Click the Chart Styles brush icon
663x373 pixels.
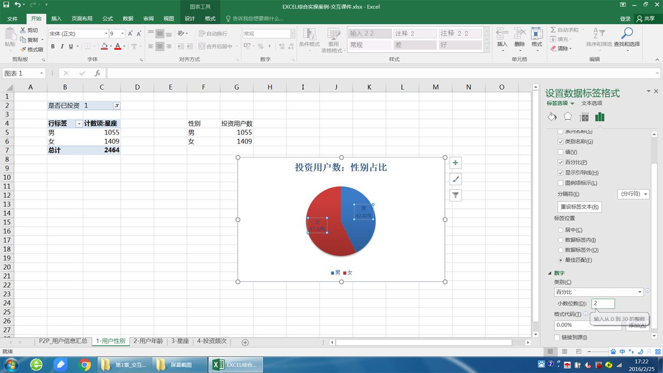[x=455, y=179]
